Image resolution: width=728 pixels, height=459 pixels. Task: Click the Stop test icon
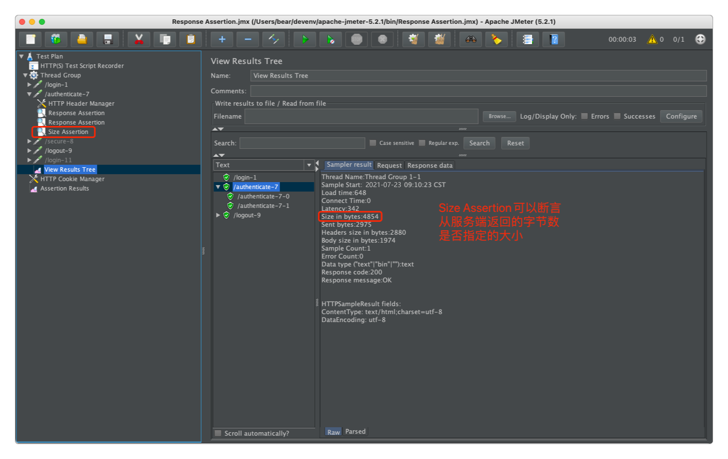tap(357, 39)
